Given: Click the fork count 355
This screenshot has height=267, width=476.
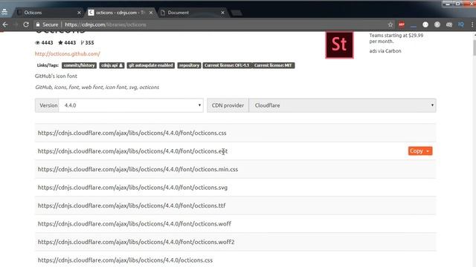Looking at the screenshot, I should 88,43.
